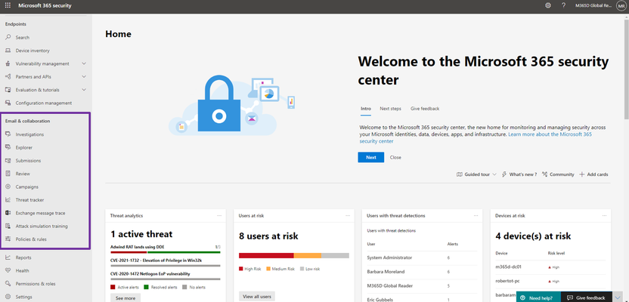Image resolution: width=629 pixels, height=302 pixels.
Task: Click the orange Medium Risk bar segment
Action: pyautogui.click(x=307, y=255)
